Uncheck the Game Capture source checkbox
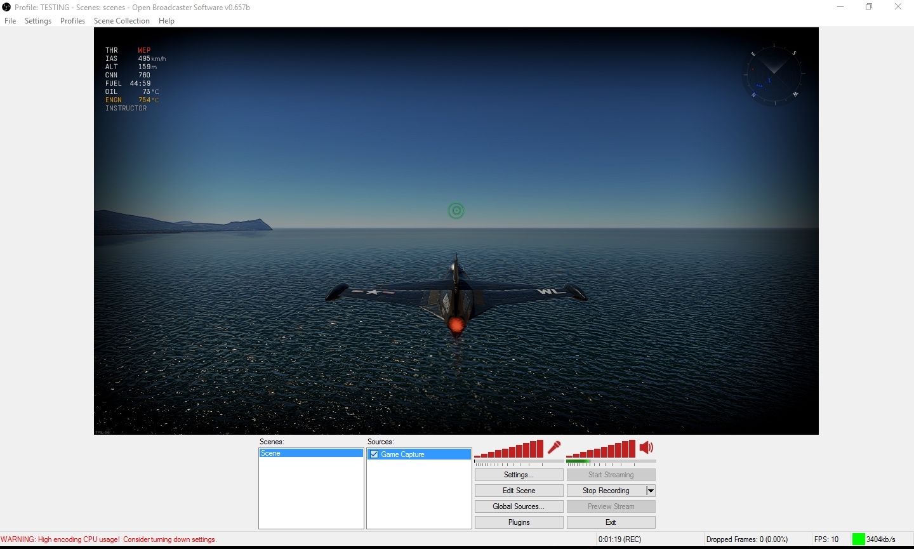Image resolution: width=914 pixels, height=549 pixels. (374, 454)
